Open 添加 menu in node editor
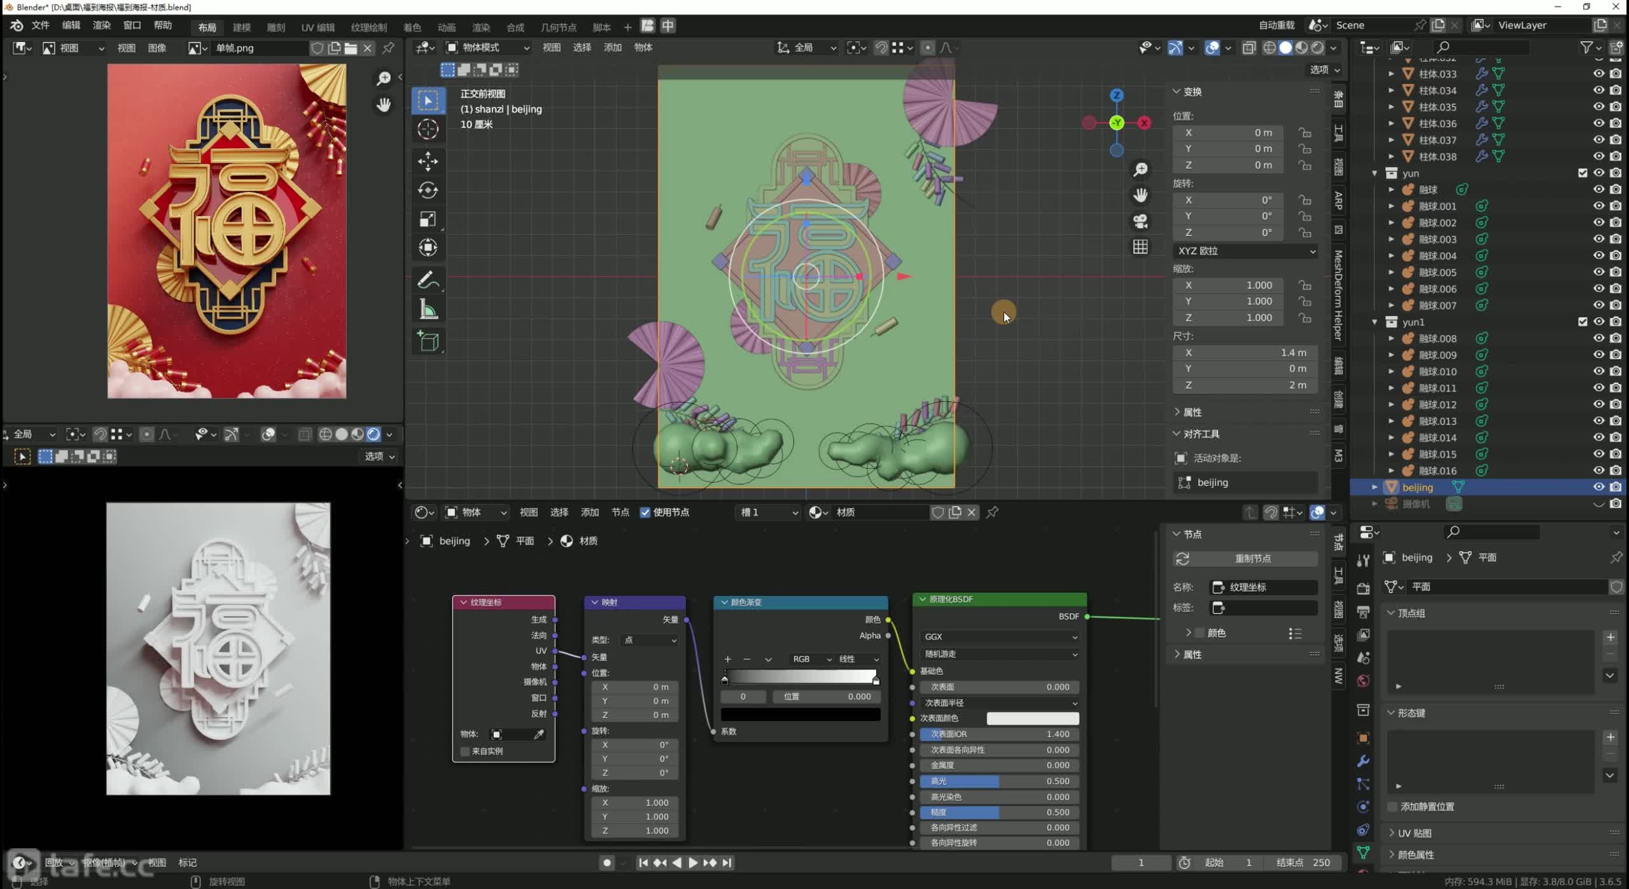 [590, 512]
